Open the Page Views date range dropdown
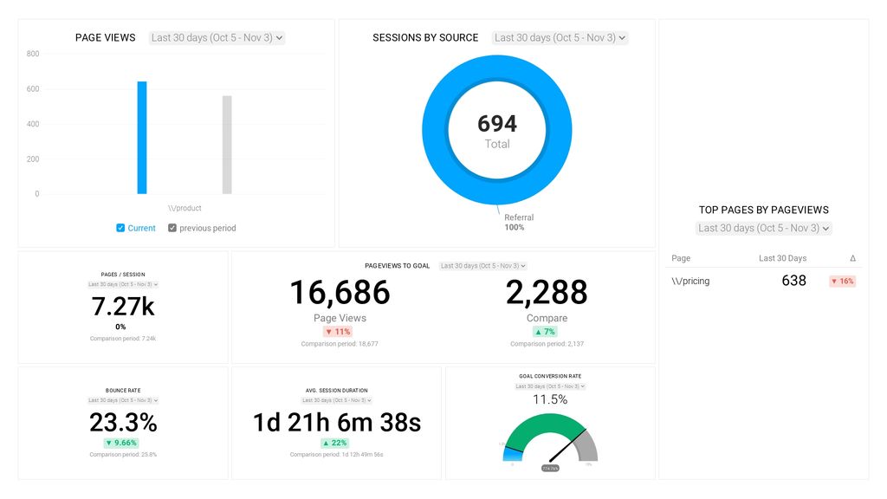 coord(217,38)
